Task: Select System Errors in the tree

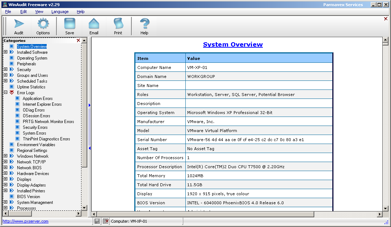Action: [34, 133]
